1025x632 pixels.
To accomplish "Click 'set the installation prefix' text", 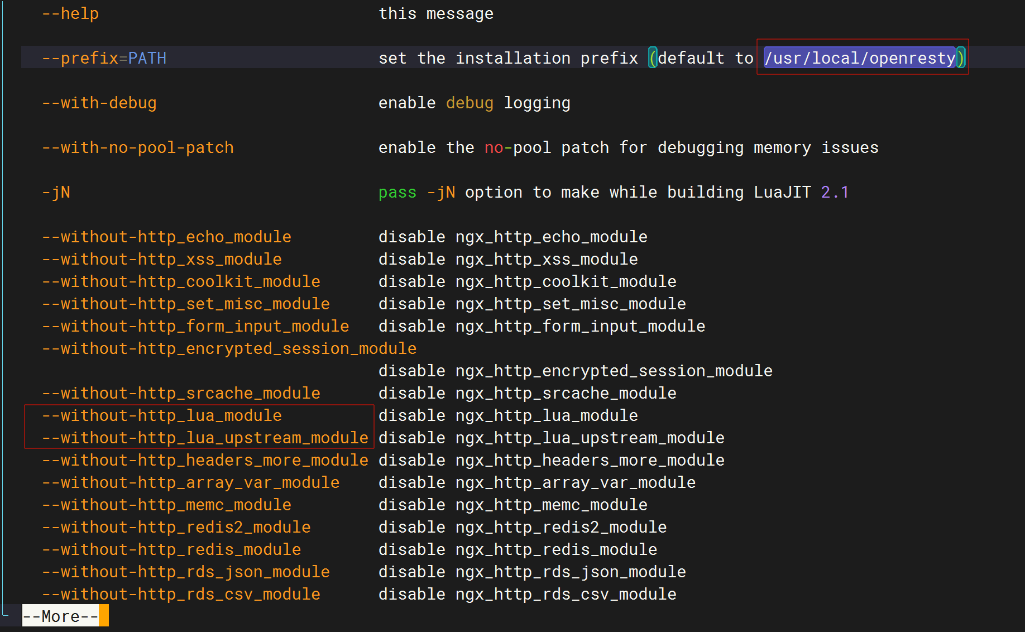I will [x=508, y=58].
